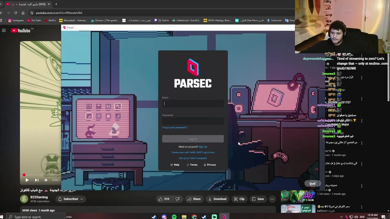Dislike the YouTube video

(178, 199)
